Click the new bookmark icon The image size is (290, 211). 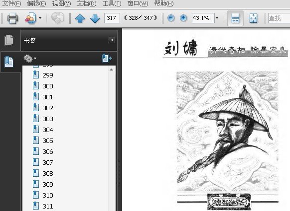coord(107,58)
